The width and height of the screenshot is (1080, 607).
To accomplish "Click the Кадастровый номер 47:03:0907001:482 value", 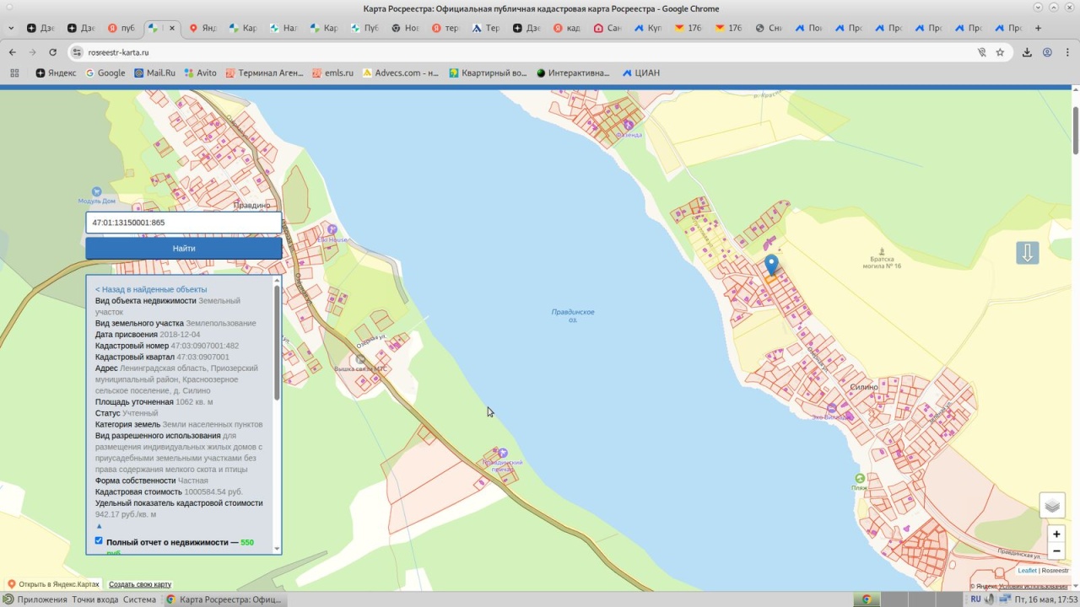I will (205, 346).
